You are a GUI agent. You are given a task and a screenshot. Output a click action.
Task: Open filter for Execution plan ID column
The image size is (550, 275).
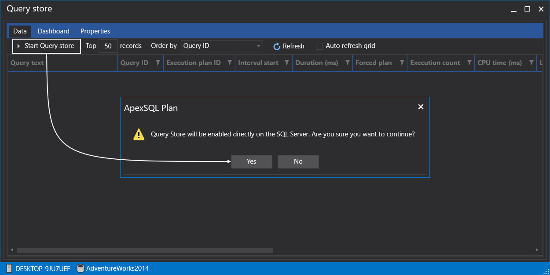pyautogui.click(x=230, y=63)
